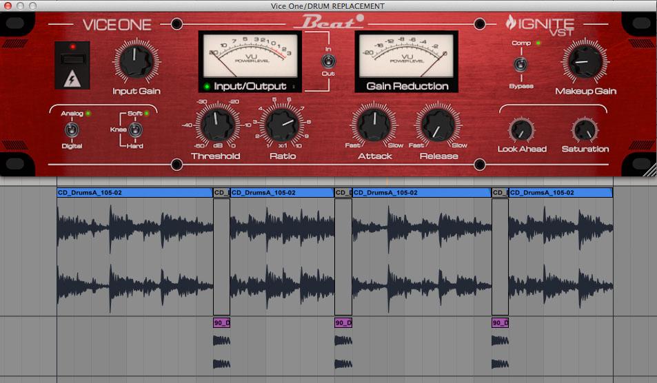Select the second purple 90_D clip

[343, 322]
